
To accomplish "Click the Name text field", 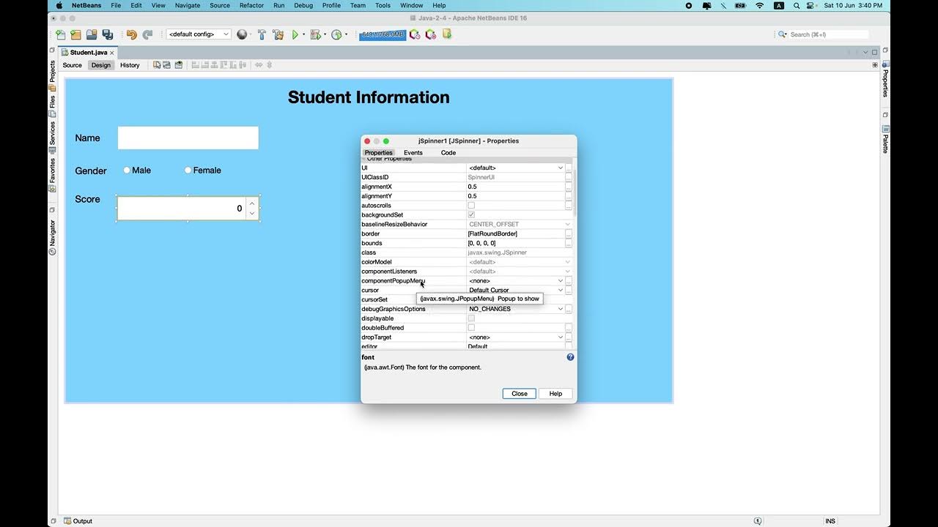I will click(188, 138).
